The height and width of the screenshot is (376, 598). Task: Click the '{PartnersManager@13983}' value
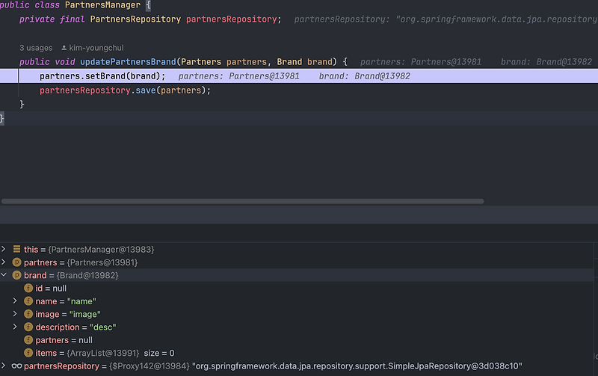(x=101, y=250)
